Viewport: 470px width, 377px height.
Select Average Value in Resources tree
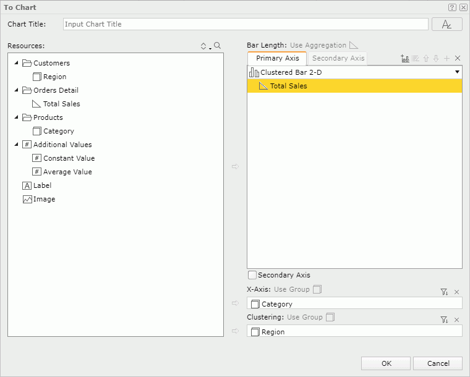point(67,172)
